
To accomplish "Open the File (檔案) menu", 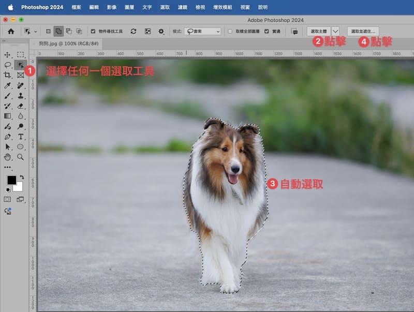I will point(76,7).
